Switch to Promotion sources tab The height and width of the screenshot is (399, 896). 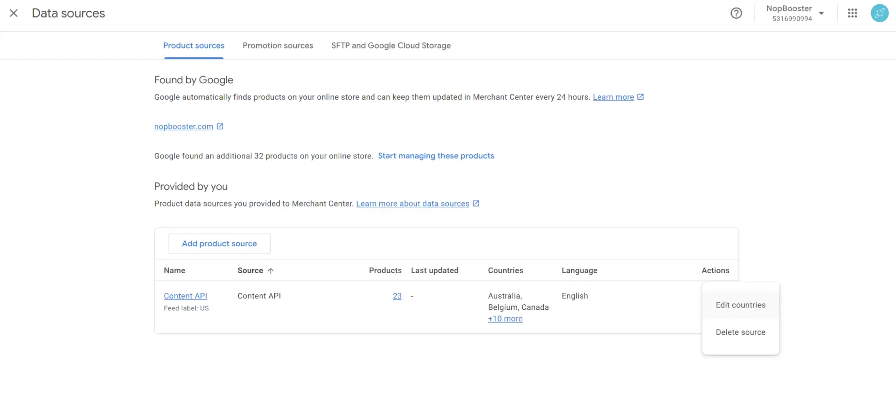[277, 45]
